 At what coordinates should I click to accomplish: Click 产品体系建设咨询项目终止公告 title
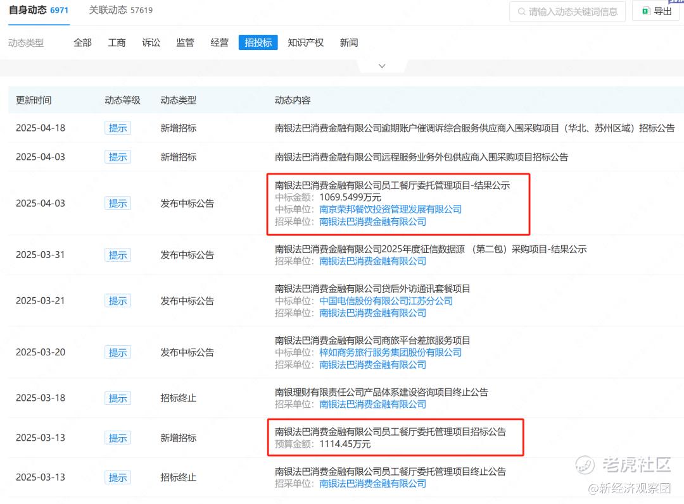[x=381, y=392]
